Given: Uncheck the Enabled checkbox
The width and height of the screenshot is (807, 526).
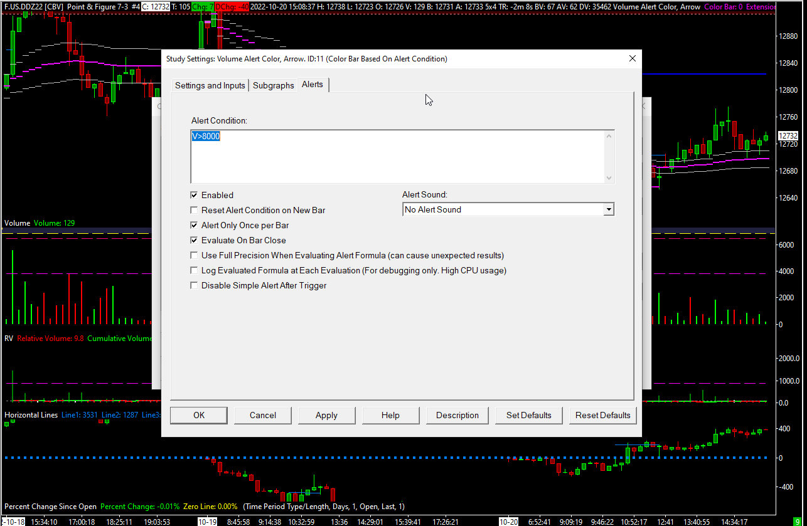Looking at the screenshot, I should tap(195, 195).
